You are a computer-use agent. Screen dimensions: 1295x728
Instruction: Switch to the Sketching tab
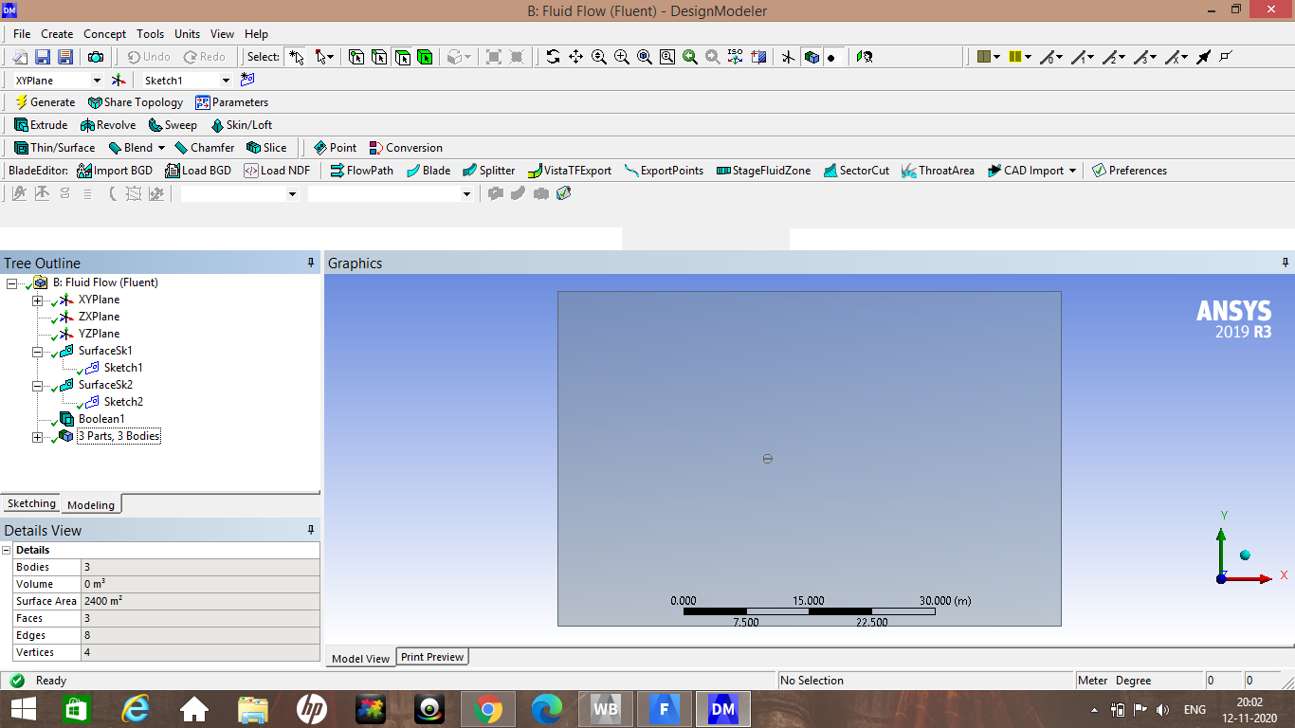[31, 503]
